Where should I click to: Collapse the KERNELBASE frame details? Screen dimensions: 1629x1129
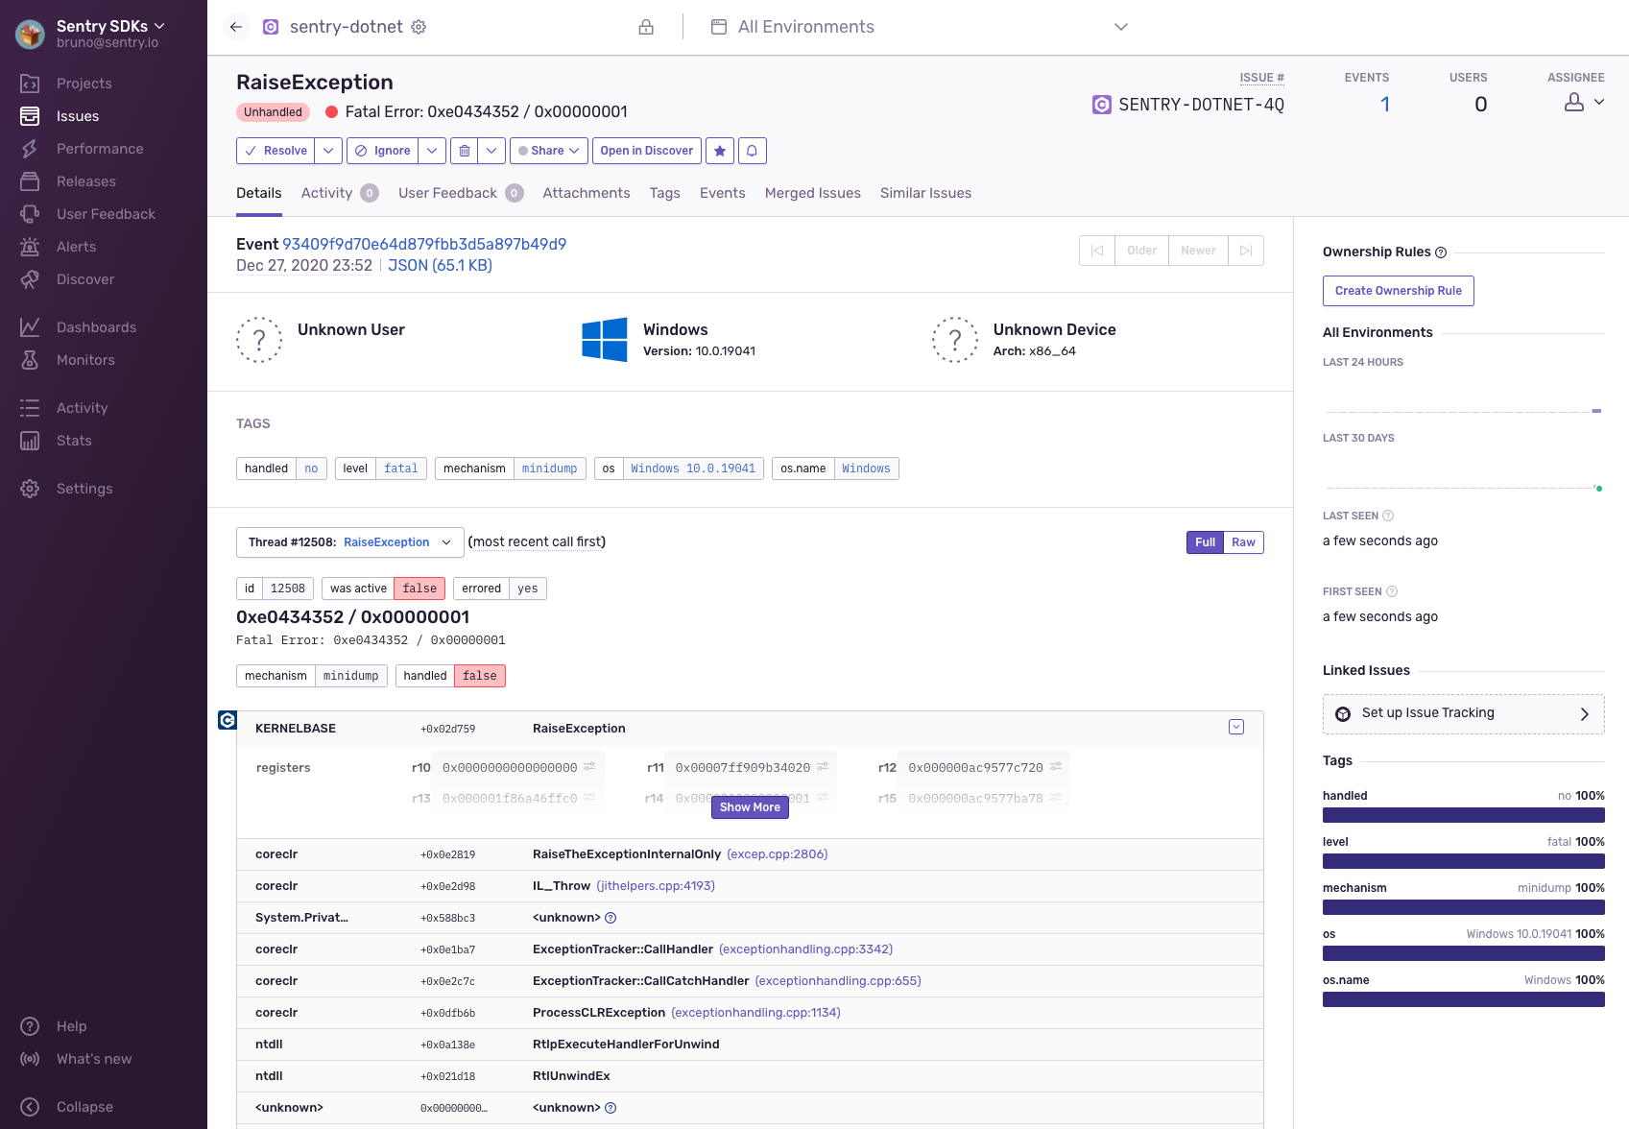coord(1236,727)
